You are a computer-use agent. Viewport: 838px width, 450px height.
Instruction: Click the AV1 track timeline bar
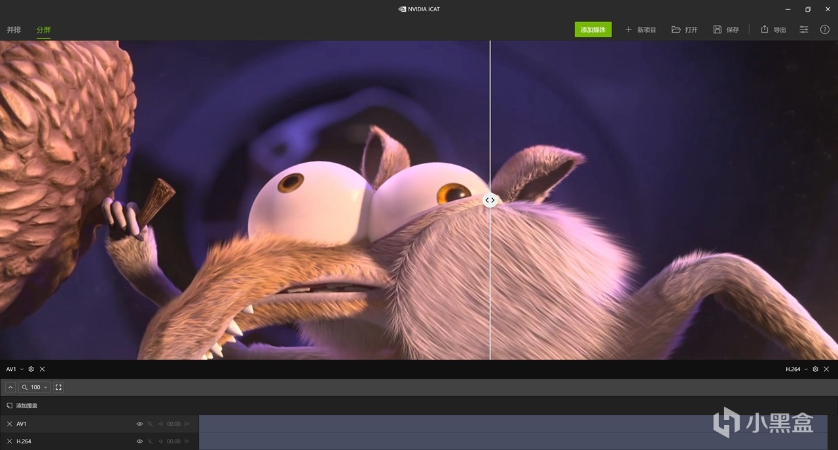tap(513, 423)
